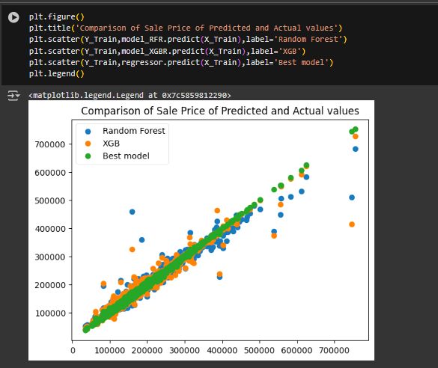This screenshot has height=368, width=438.
Task: Click the matplotlib.legend.Legend output text
Action: 130,96
